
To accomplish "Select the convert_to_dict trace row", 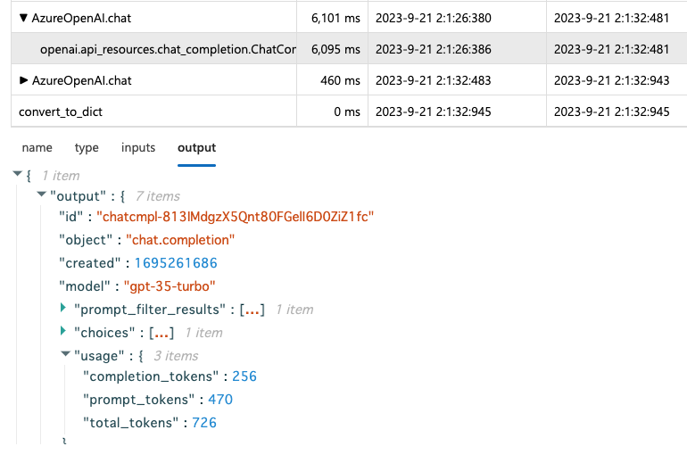I will [62, 112].
